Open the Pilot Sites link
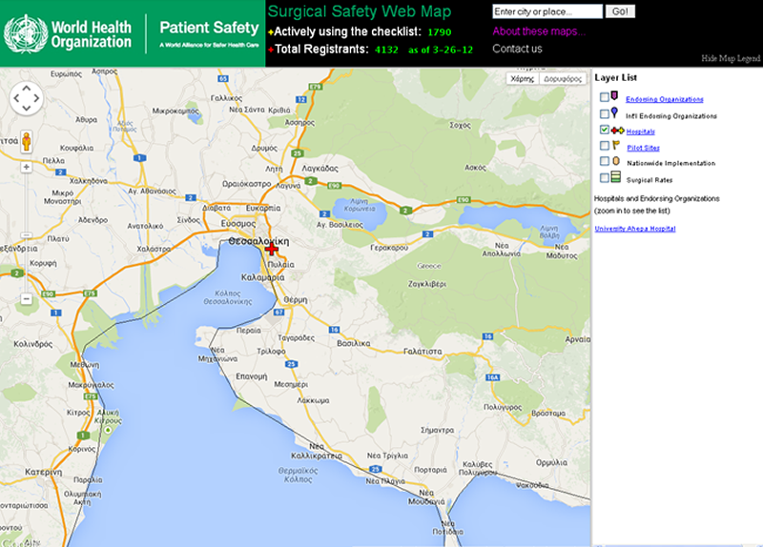Screen dimensions: 763x547 pos(643,148)
